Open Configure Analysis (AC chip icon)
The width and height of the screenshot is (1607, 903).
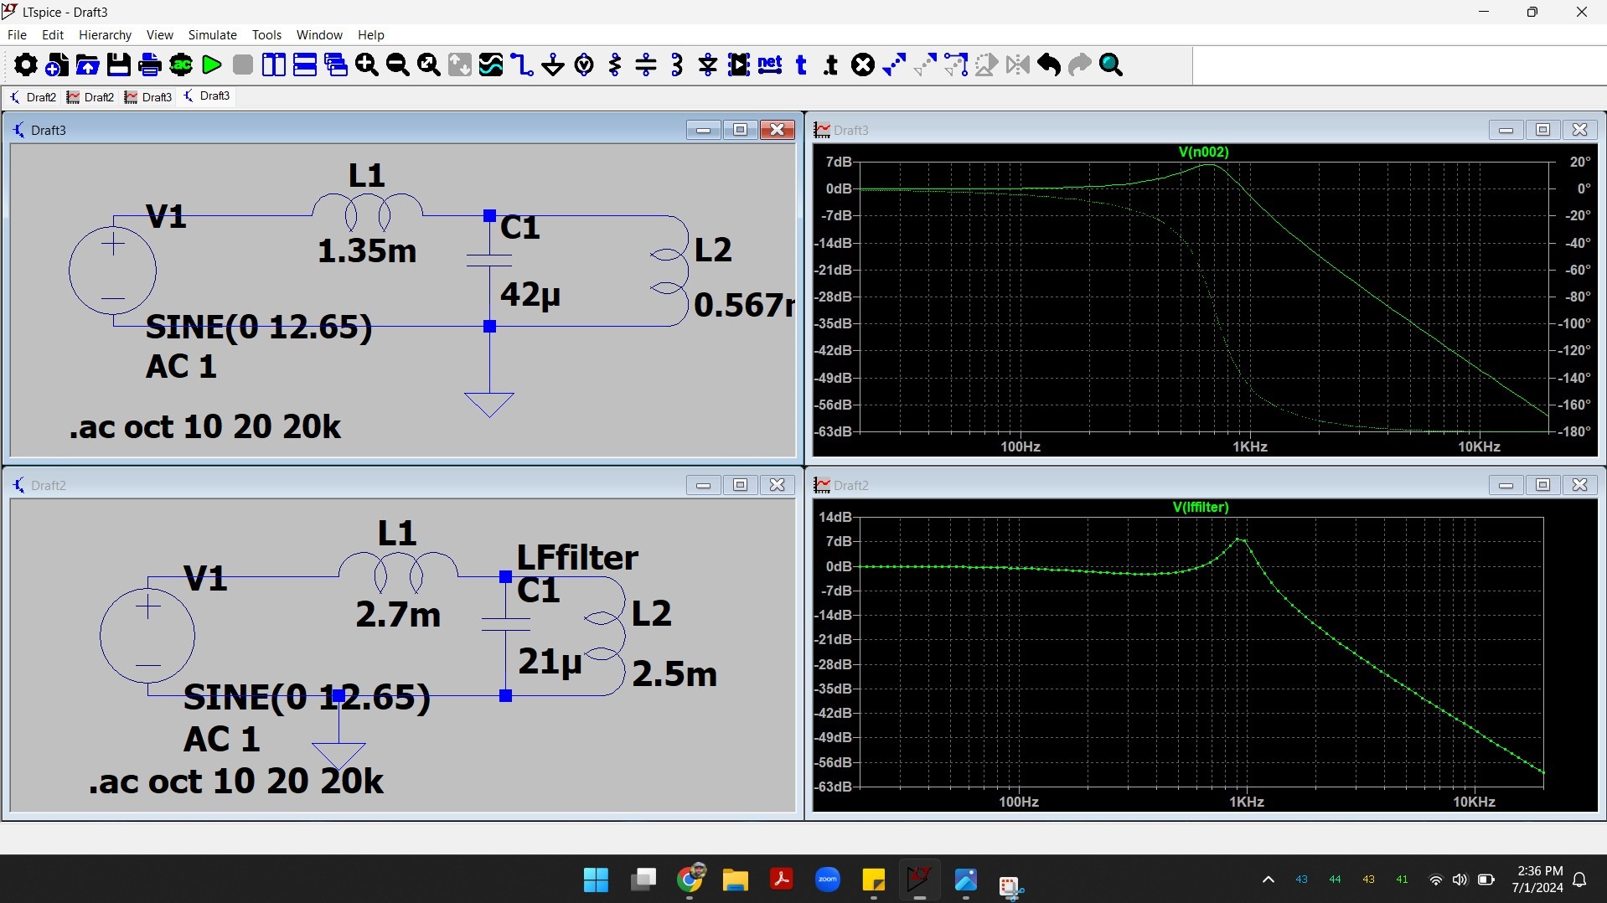pyautogui.click(x=181, y=64)
